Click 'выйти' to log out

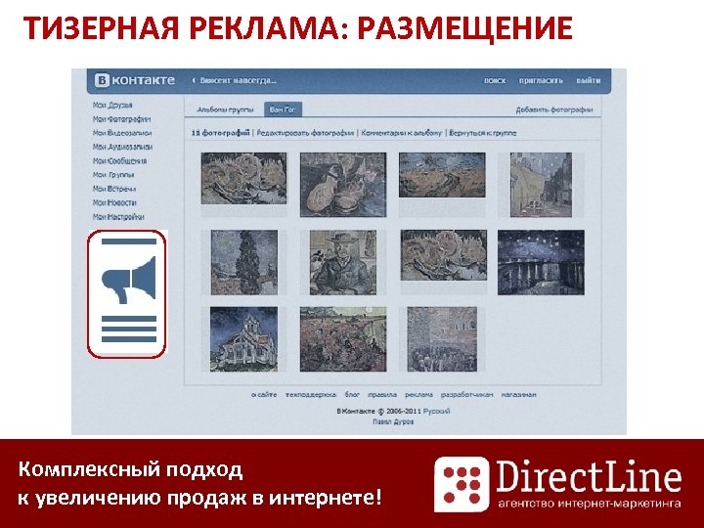click(x=589, y=81)
